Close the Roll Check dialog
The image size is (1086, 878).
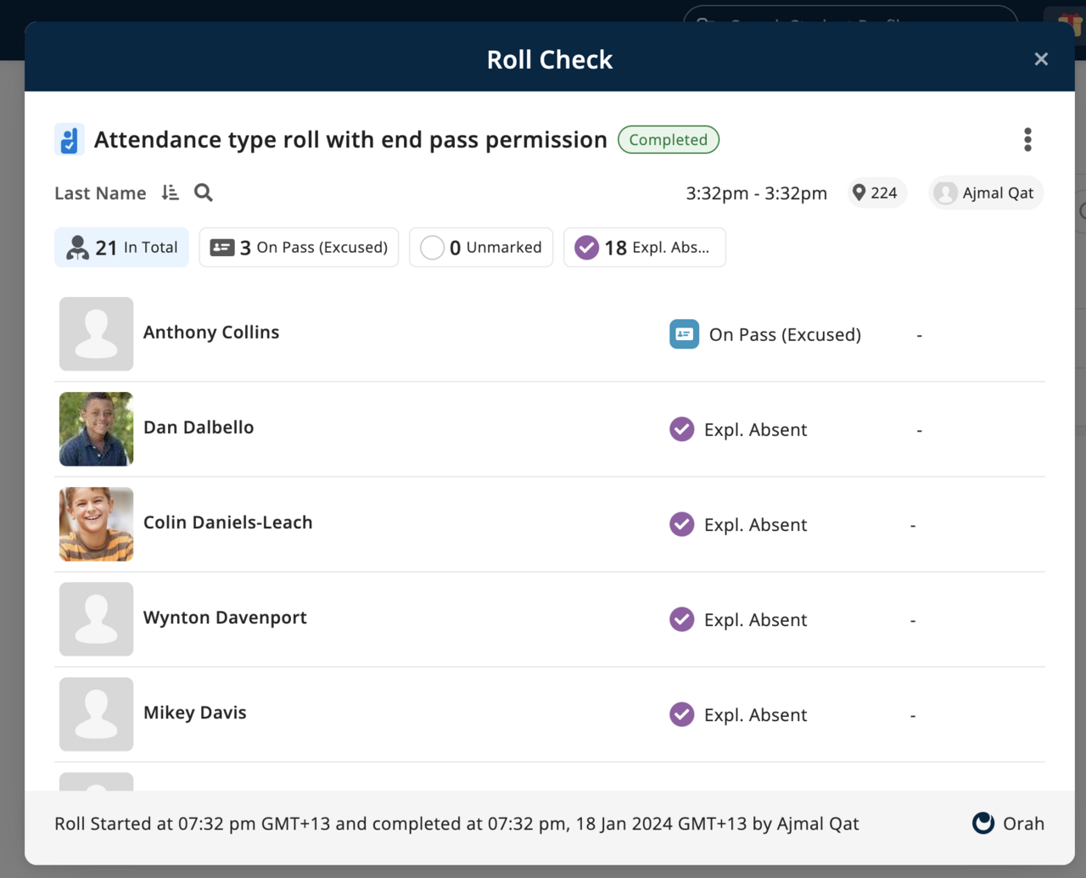(x=1041, y=59)
